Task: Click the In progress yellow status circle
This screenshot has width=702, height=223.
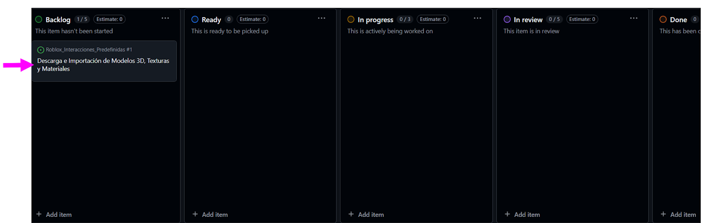Action: pos(351,19)
